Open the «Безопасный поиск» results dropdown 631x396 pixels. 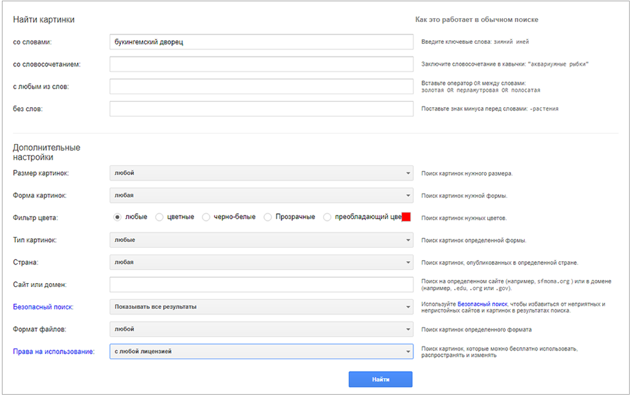tap(261, 307)
